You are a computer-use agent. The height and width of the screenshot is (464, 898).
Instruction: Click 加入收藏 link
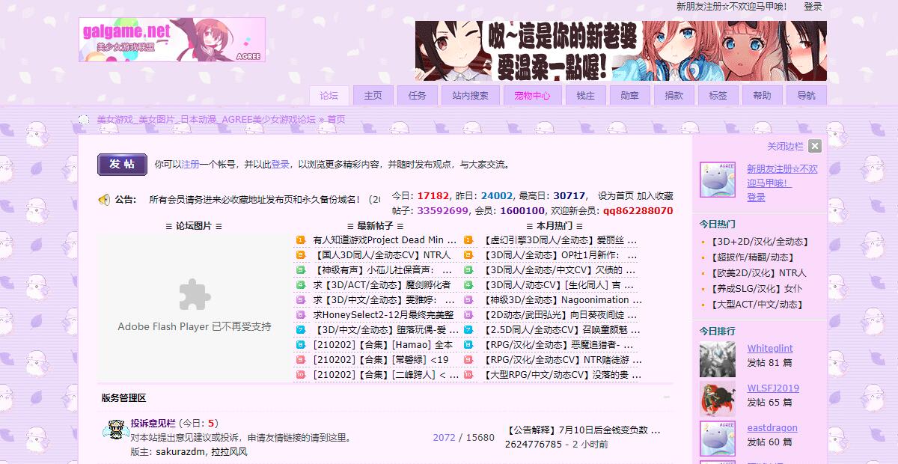pos(655,195)
